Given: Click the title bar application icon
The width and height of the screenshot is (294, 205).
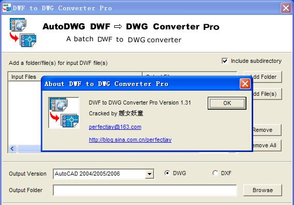Looking at the screenshot, I should [7, 8].
